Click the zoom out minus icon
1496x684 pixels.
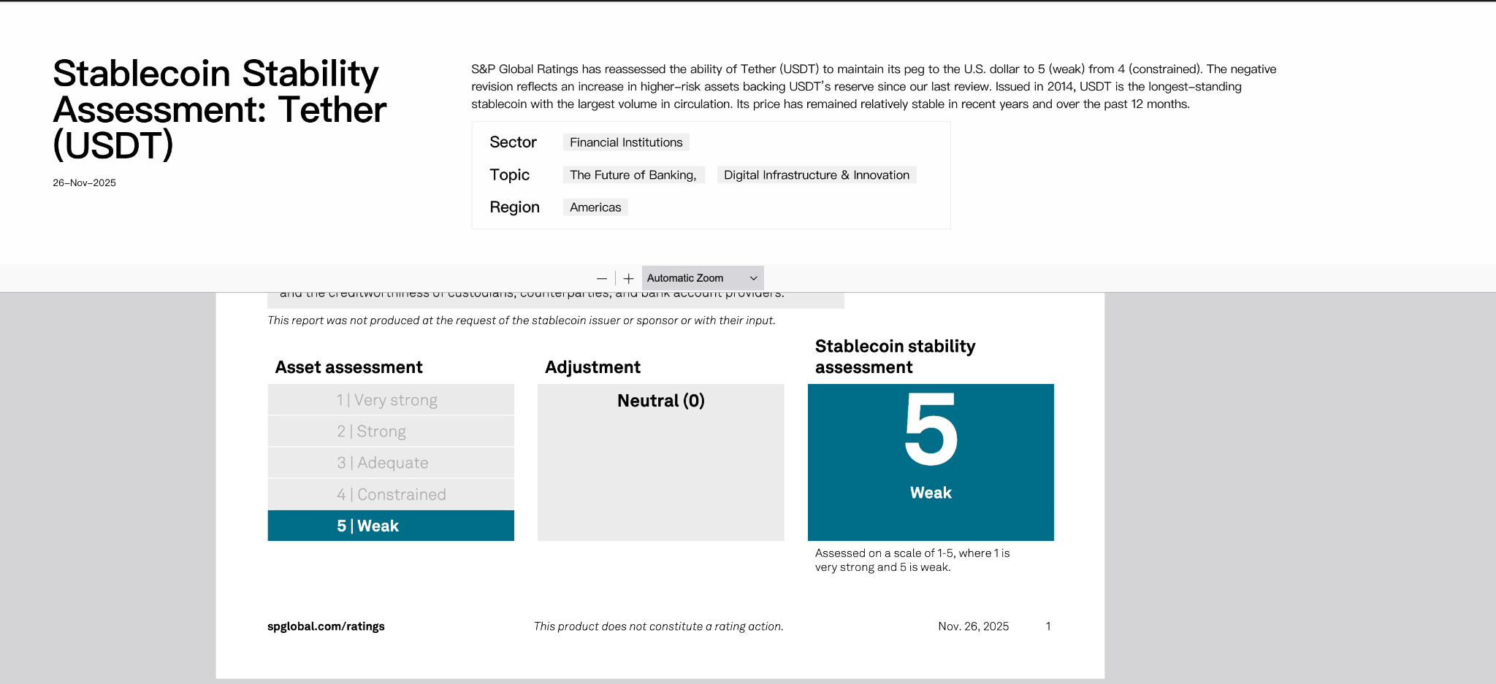tap(601, 278)
